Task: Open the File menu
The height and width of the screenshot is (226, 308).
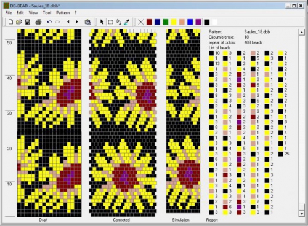Action: pos(9,13)
